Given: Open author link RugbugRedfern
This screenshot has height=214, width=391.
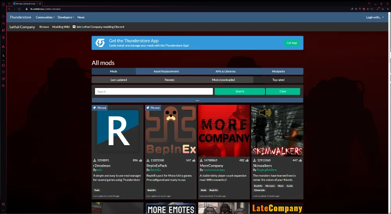Looking at the screenshot, I should pyautogui.click(x=267, y=170).
